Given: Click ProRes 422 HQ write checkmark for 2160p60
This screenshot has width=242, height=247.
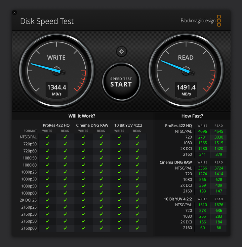Looking at the screenshot, I should pos(47,228).
